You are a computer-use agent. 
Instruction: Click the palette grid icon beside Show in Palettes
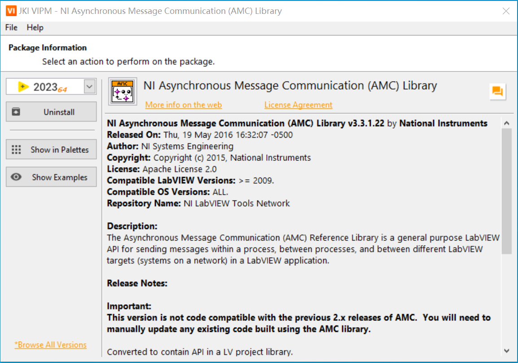pyautogui.click(x=17, y=149)
